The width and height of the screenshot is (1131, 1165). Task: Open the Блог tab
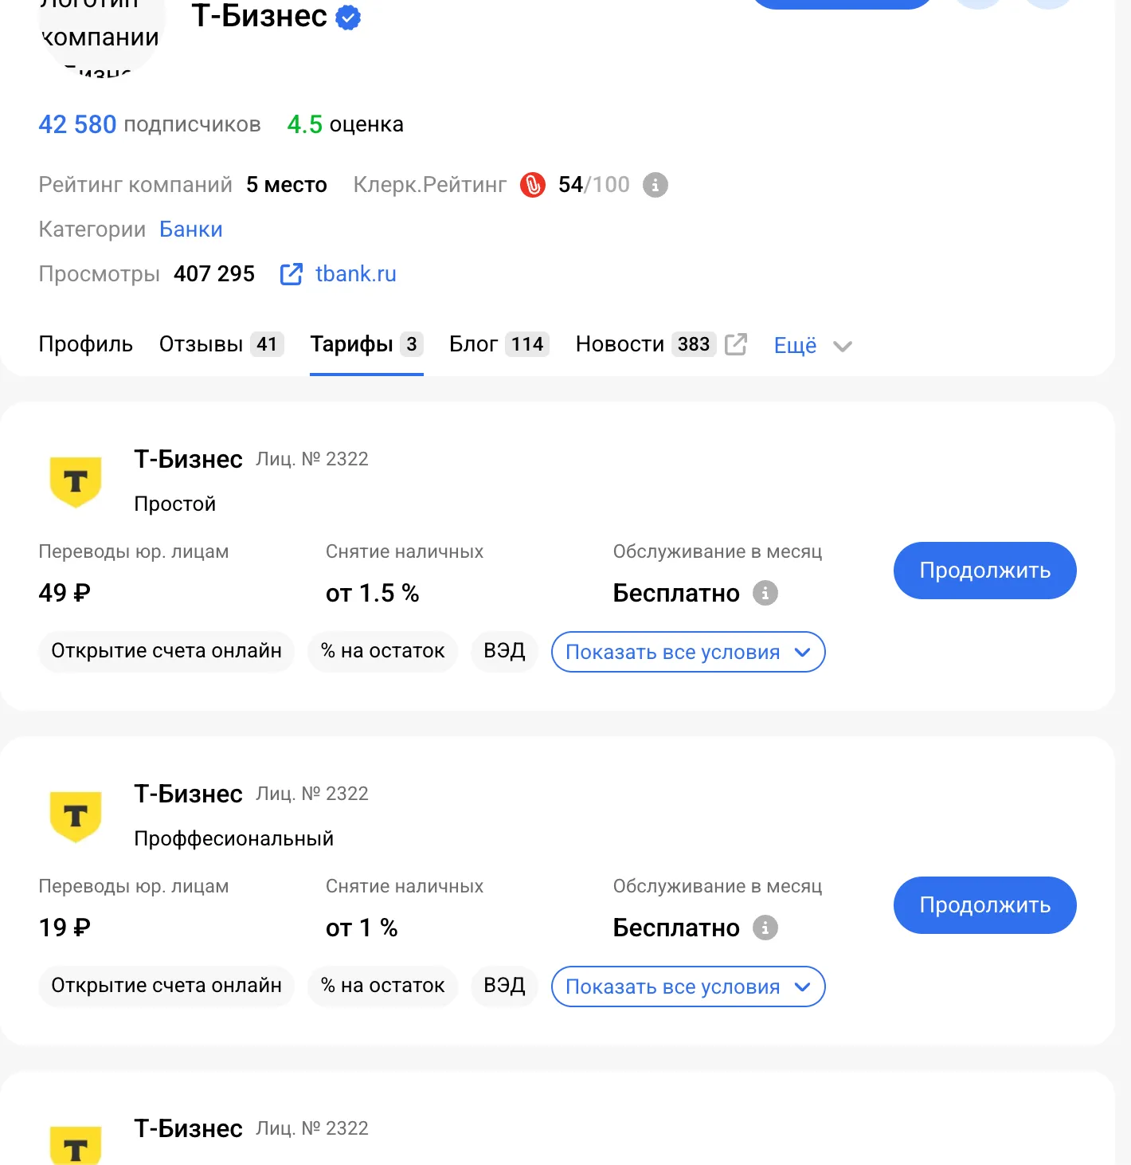[498, 344]
